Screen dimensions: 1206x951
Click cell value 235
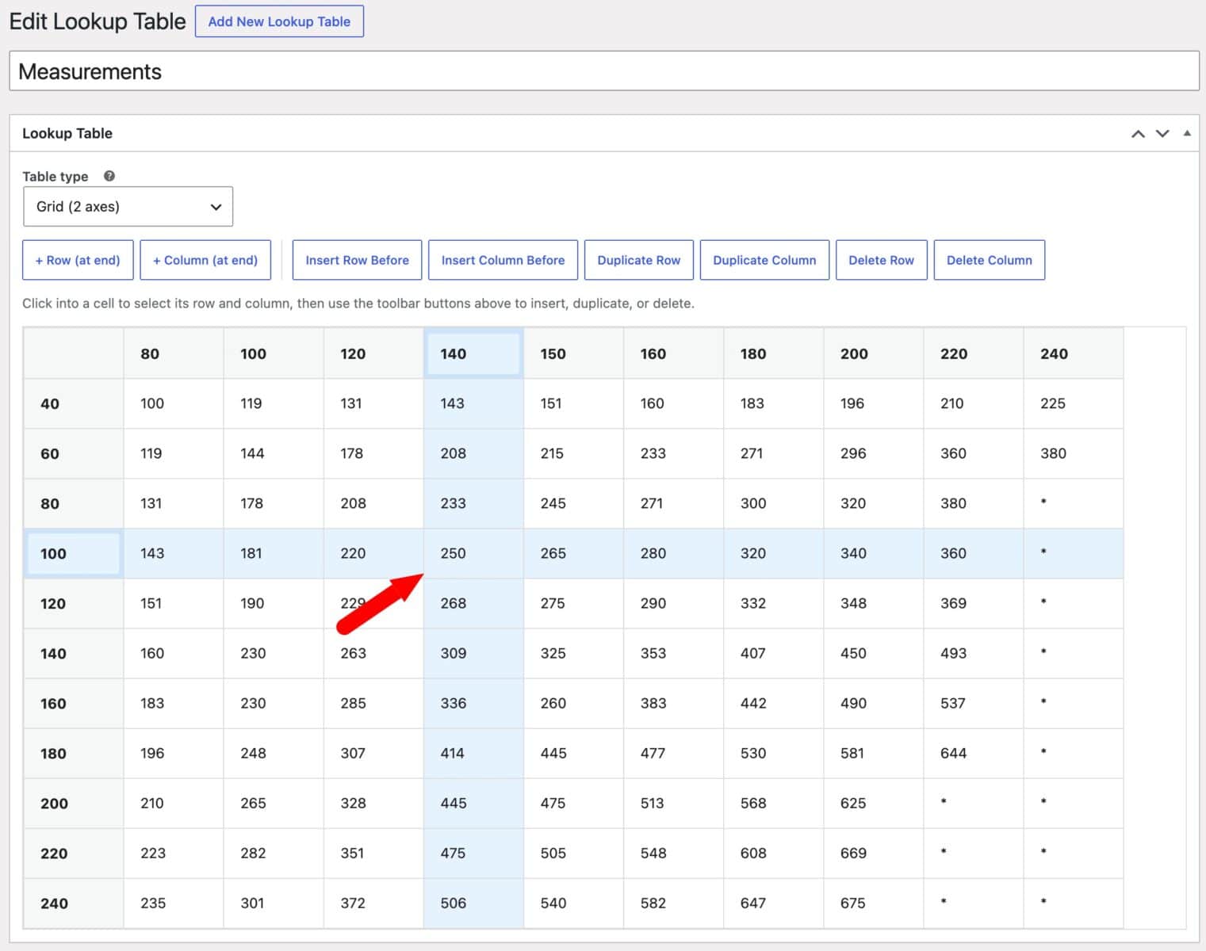tap(174, 903)
